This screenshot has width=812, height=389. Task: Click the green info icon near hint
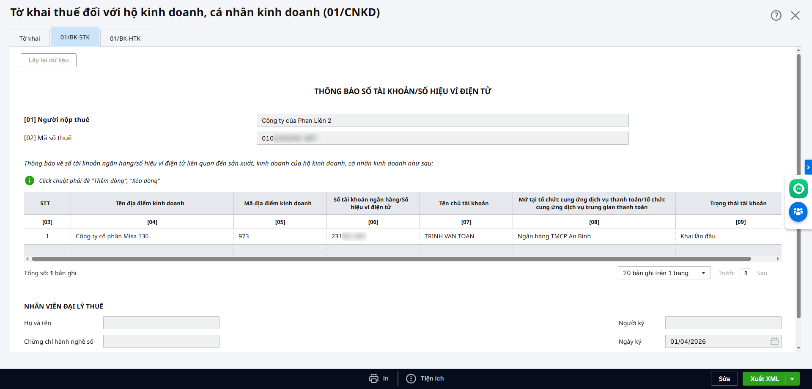30,181
